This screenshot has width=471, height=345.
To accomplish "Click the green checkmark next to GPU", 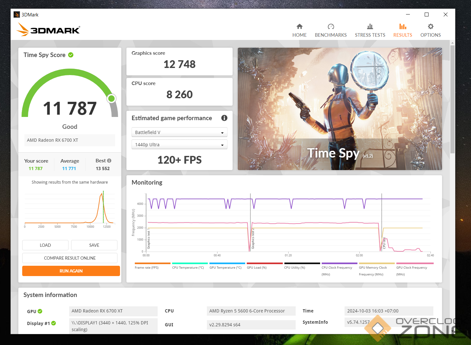I will (x=40, y=311).
